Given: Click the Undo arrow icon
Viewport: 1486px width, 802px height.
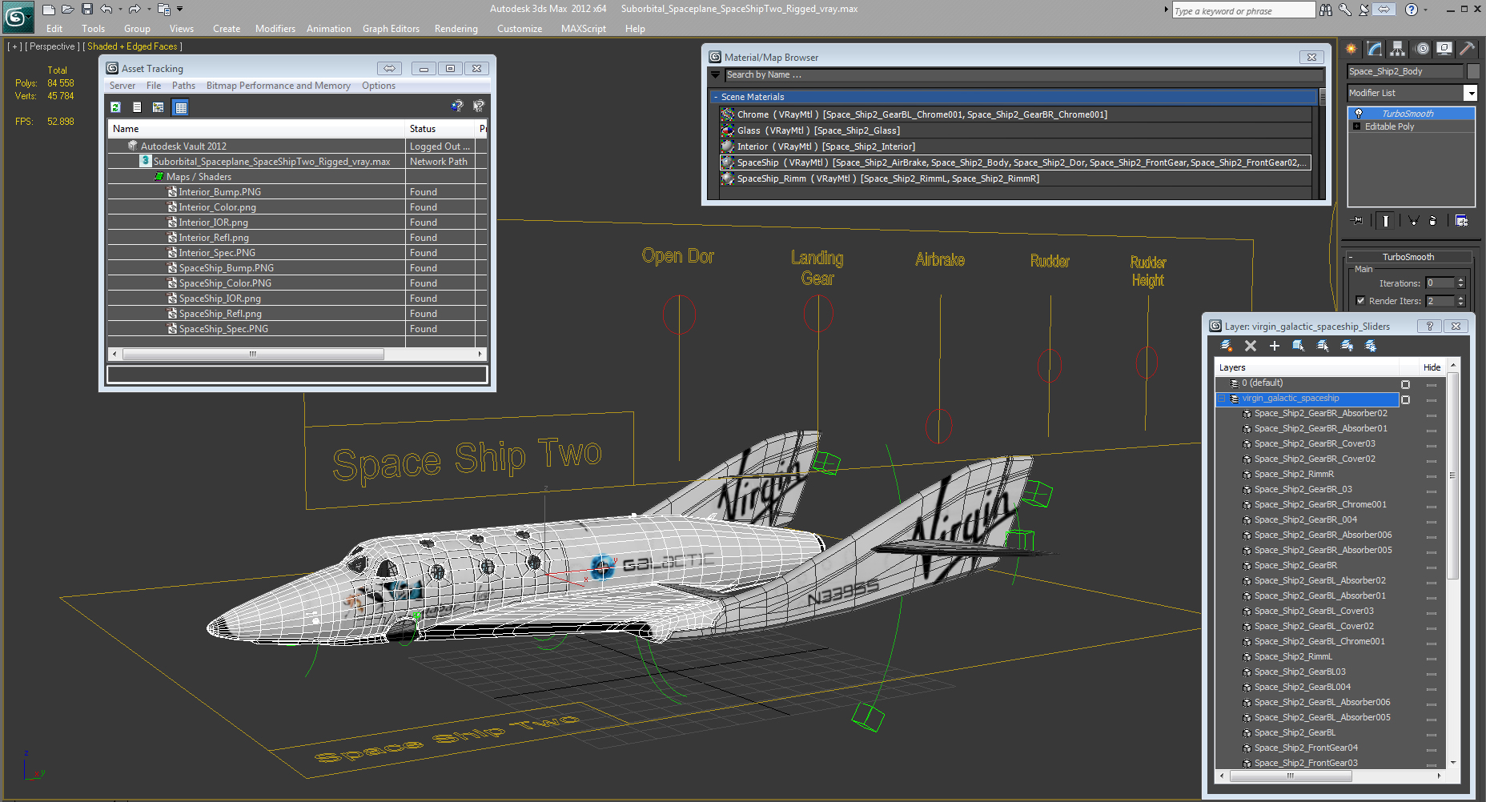Looking at the screenshot, I should [106, 10].
